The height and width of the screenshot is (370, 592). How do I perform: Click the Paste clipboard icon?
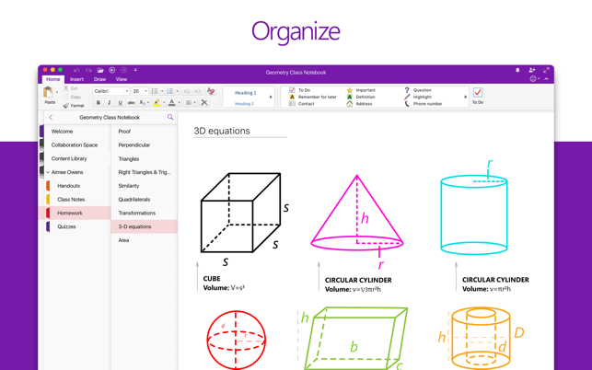click(48, 93)
